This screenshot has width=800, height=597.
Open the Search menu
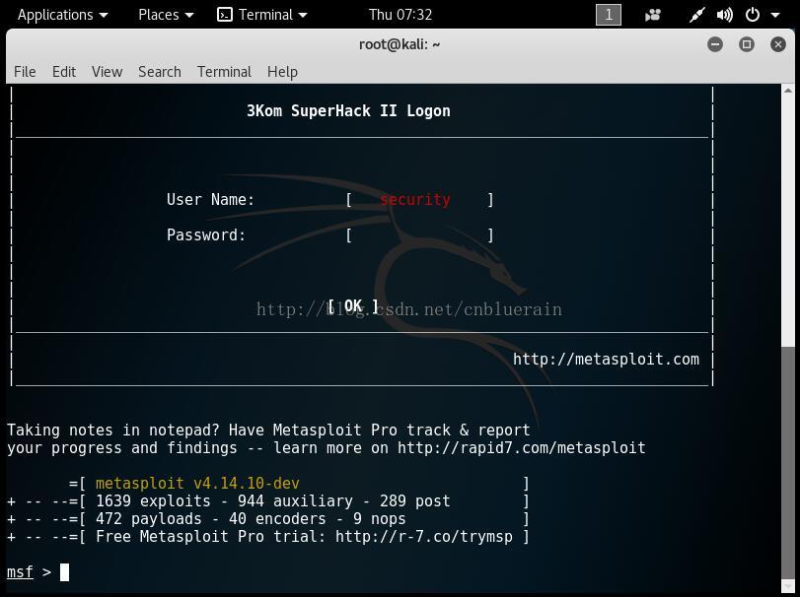pyautogui.click(x=160, y=72)
